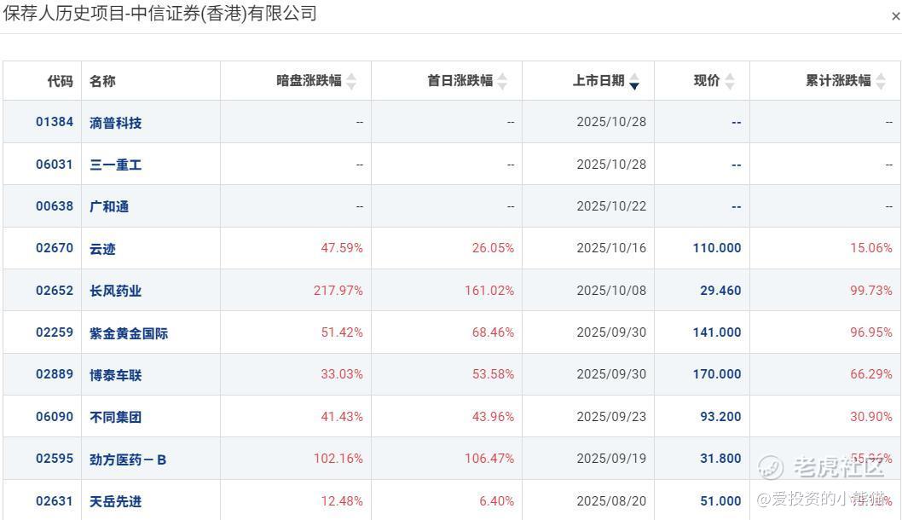Click first-day gain 106.47%
Viewport: 902px width, 520px height.
coord(489,459)
